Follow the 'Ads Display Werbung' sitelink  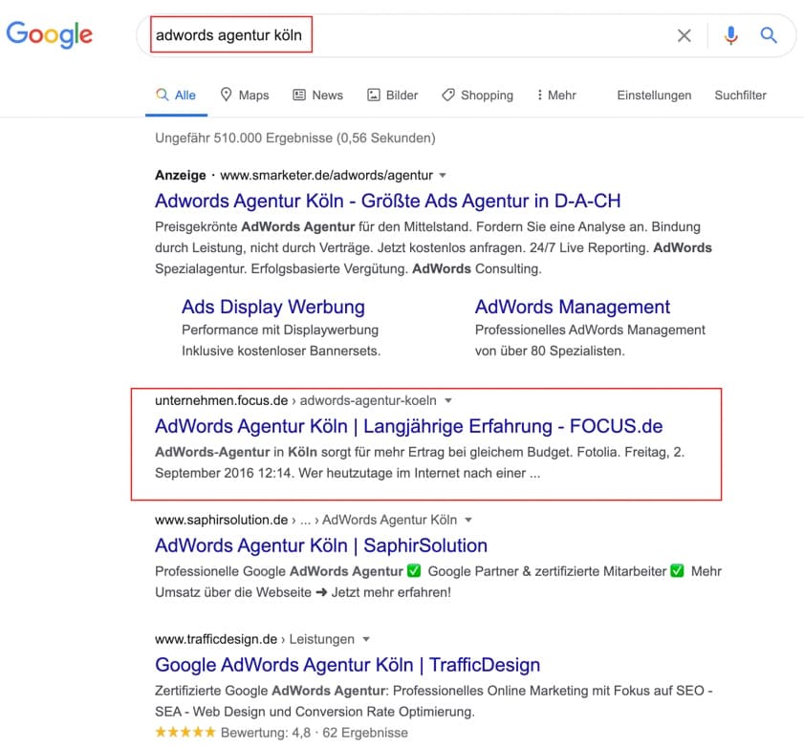273,307
